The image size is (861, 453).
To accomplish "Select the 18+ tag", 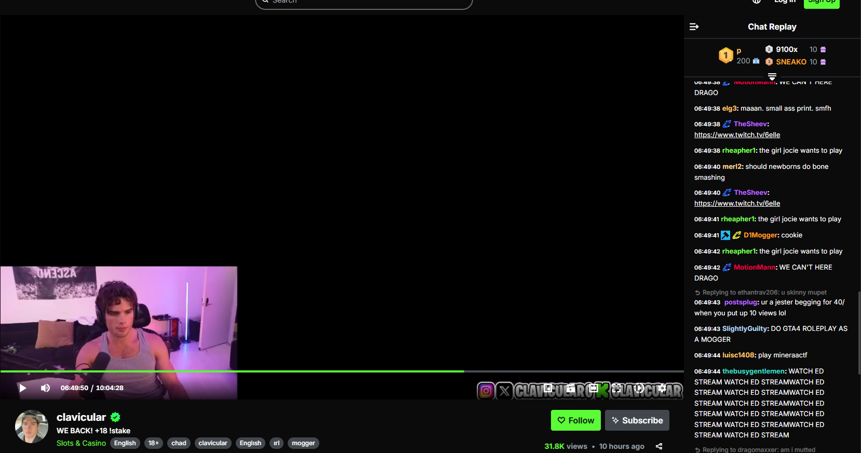I will [x=154, y=443].
